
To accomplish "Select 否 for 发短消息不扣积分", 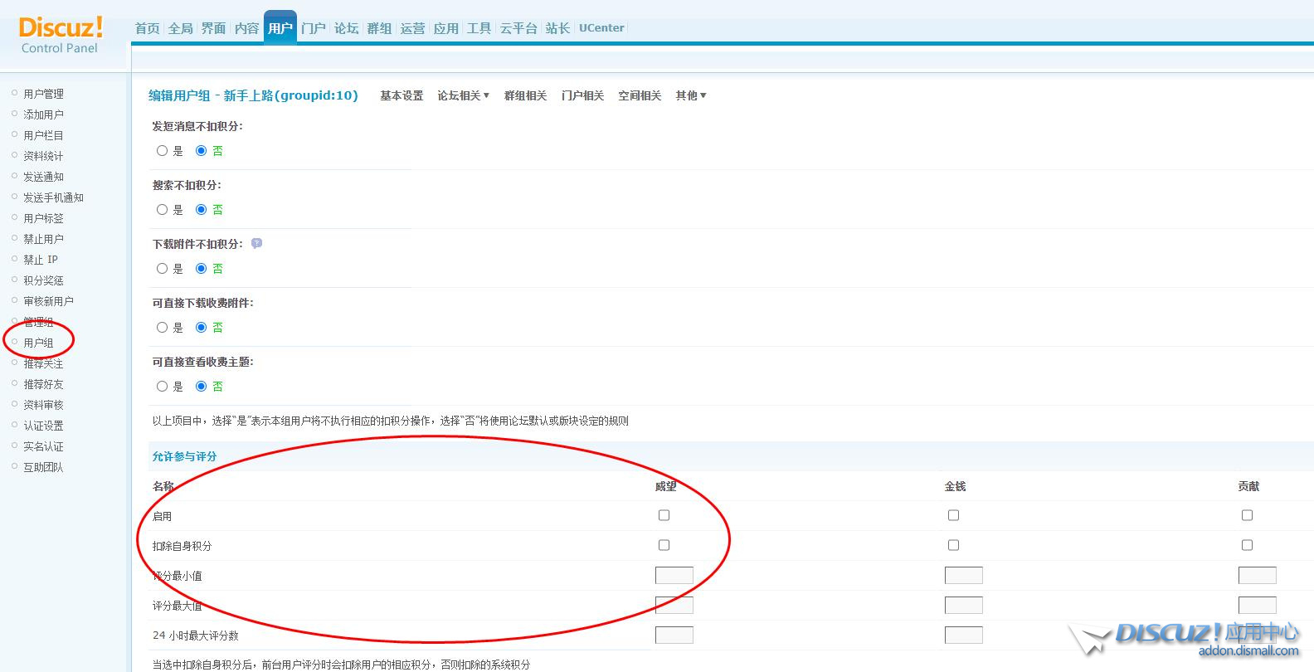I will coord(201,151).
